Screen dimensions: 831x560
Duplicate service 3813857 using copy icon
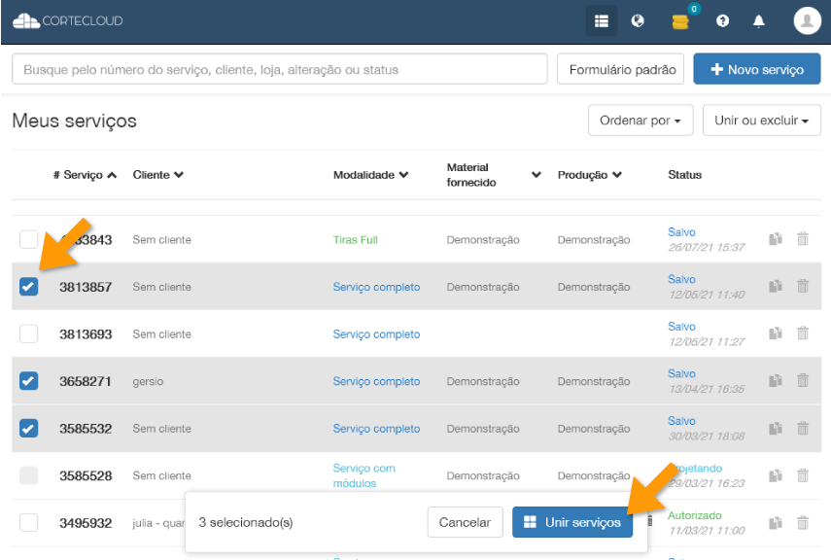[776, 286]
